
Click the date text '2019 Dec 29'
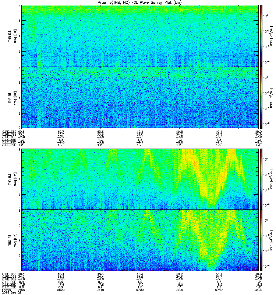tap(11, 292)
